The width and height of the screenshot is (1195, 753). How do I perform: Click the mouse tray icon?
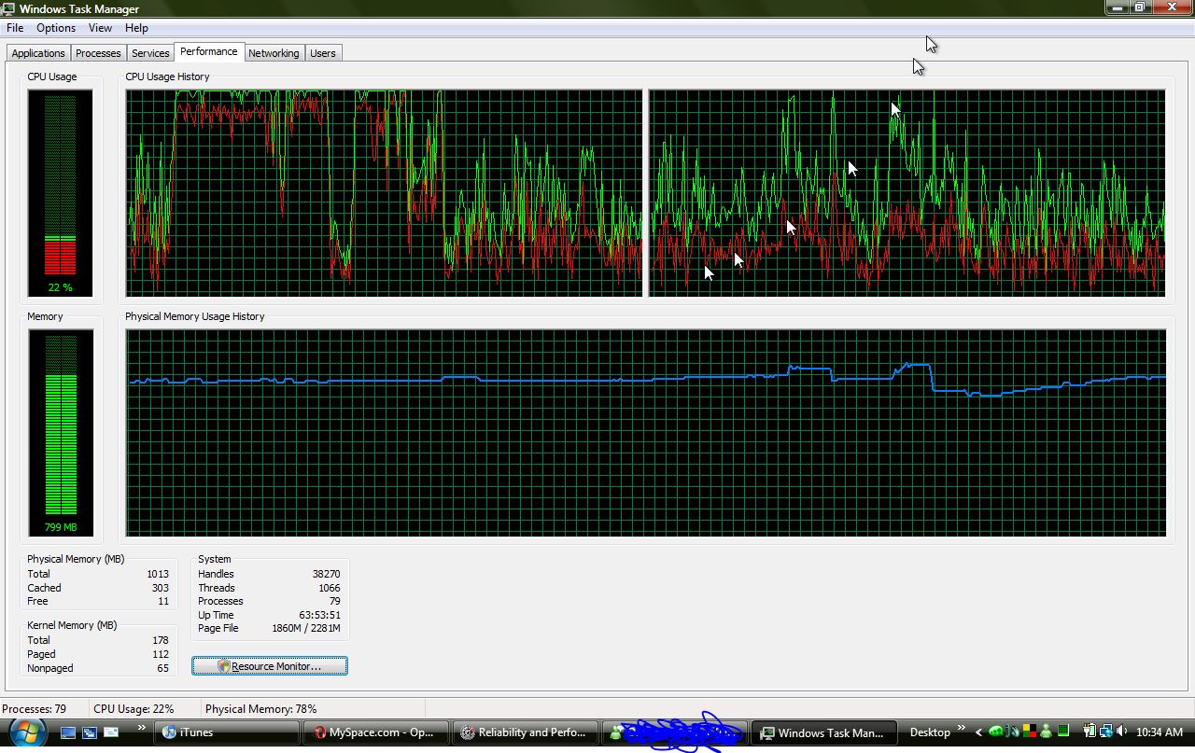coord(1013,731)
